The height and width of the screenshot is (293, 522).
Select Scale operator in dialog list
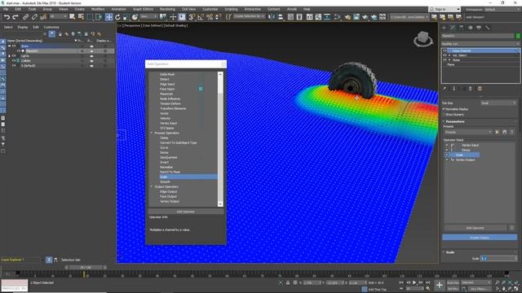click(188, 177)
